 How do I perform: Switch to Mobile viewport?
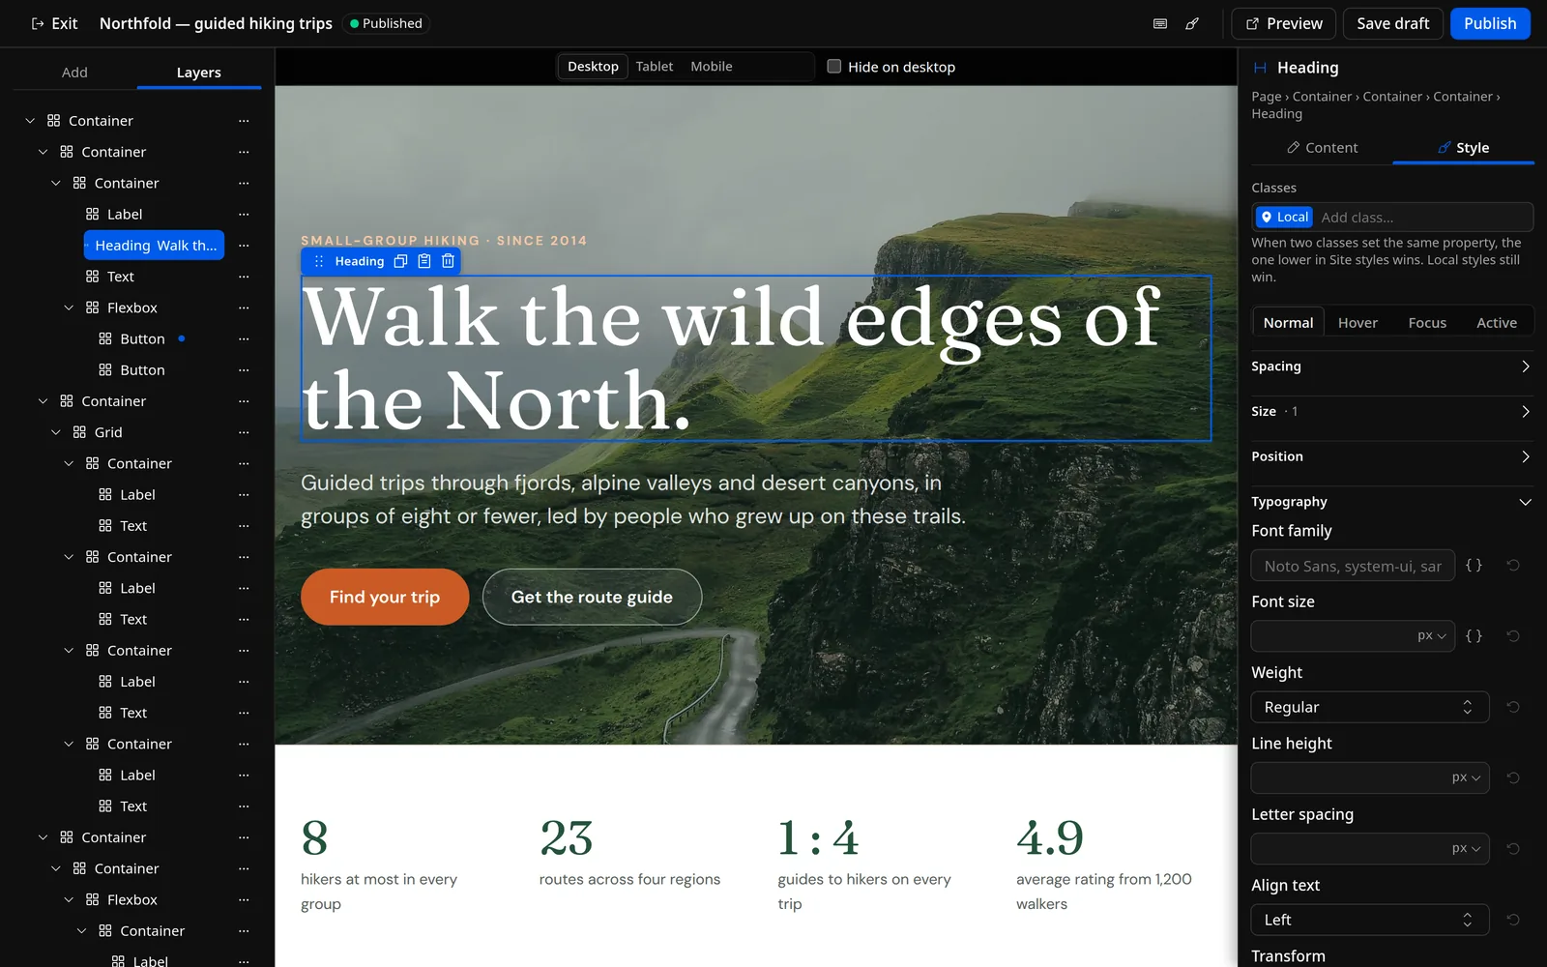tap(712, 67)
